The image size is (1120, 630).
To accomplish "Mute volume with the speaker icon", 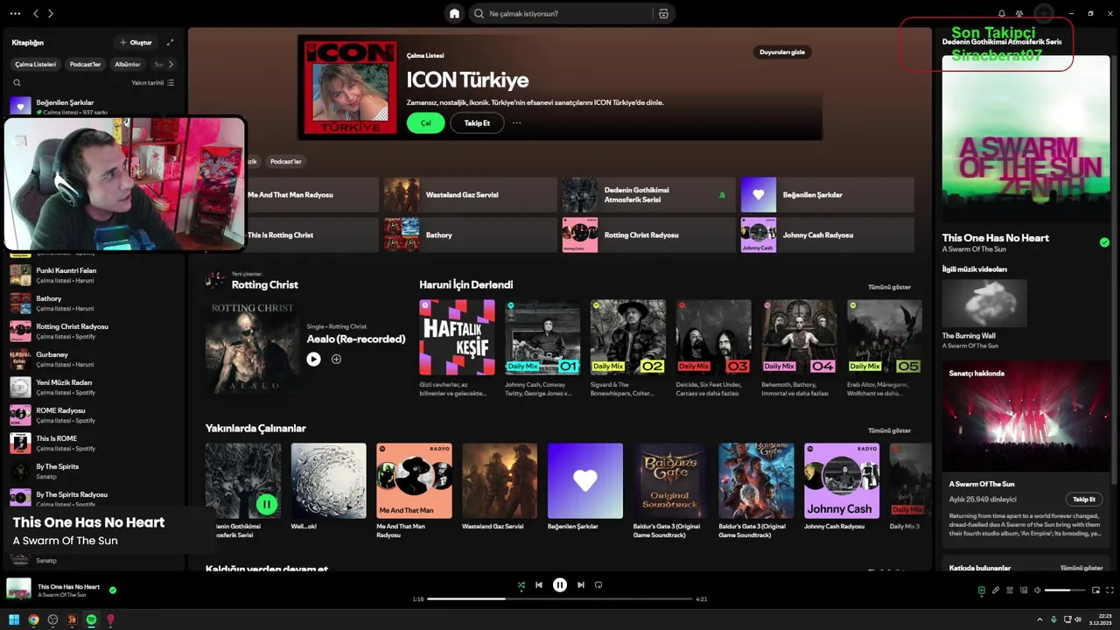I will (1038, 591).
